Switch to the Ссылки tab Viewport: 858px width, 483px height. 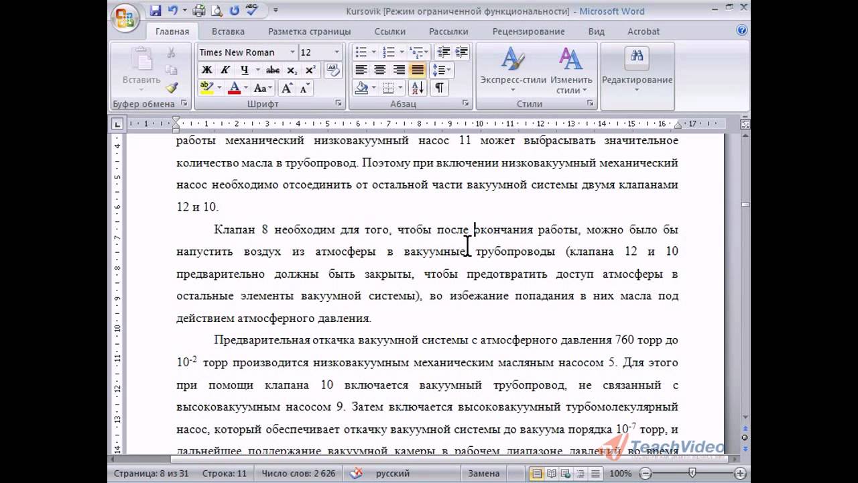390,32
